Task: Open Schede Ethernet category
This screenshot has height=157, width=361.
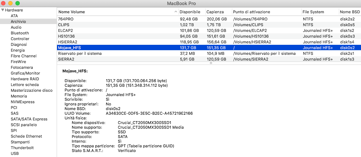Action: pyautogui.click(x=27, y=136)
